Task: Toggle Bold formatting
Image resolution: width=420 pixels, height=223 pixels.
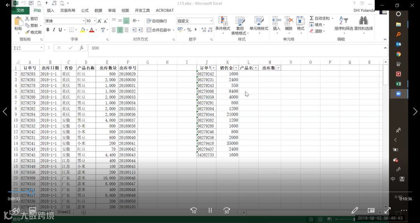Action: (x=48, y=30)
